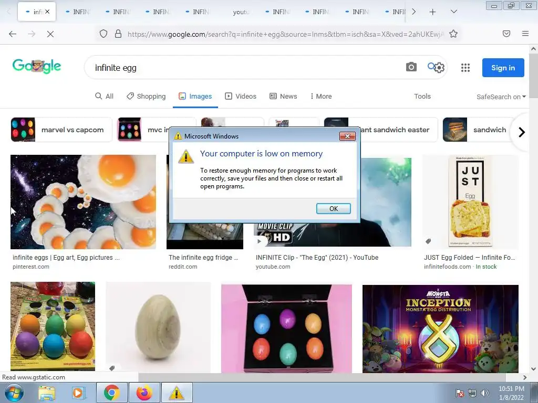Open the Pocket save icon
This screenshot has width=538, height=403.
(506, 34)
